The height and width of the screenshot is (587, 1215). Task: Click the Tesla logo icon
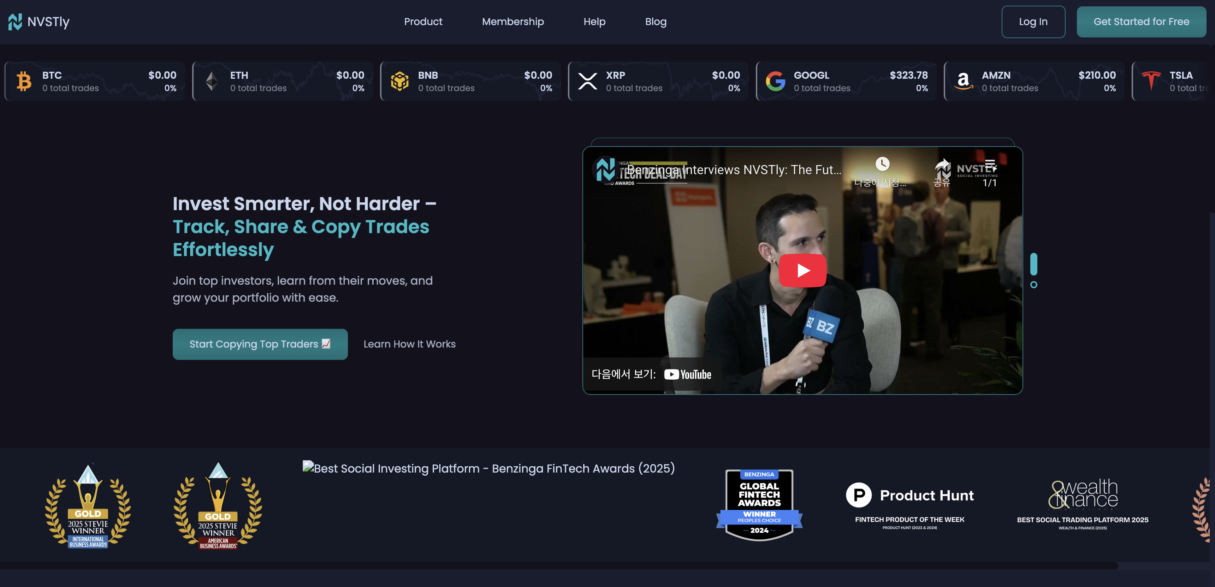(x=1151, y=81)
